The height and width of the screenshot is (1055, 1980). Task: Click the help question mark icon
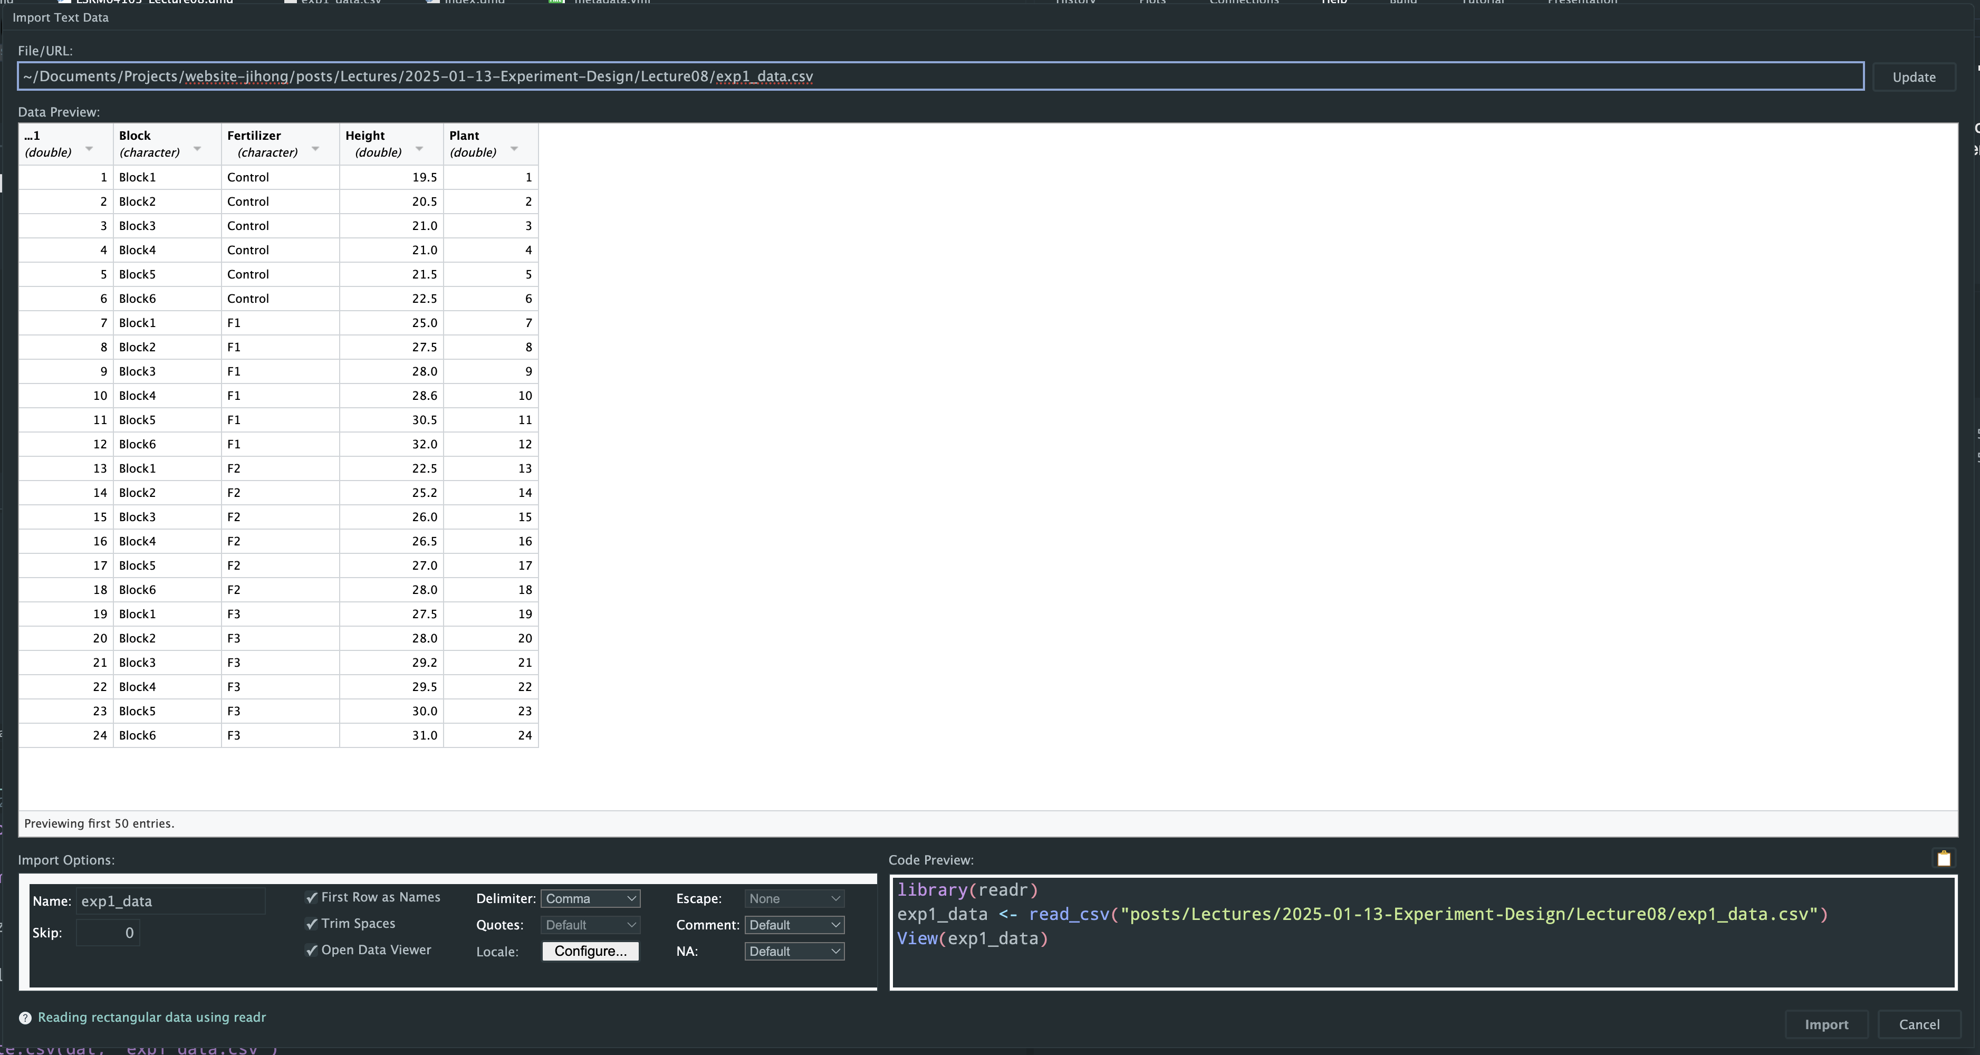(x=25, y=1018)
